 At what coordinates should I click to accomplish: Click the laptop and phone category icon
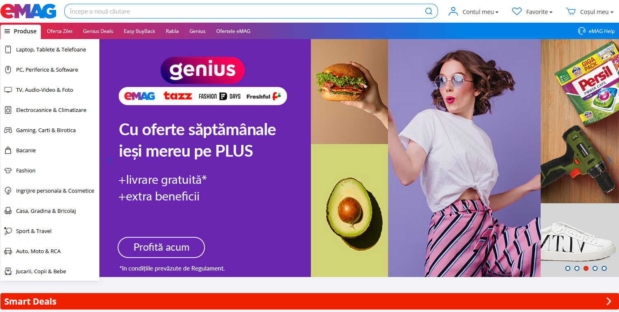(x=8, y=49)
